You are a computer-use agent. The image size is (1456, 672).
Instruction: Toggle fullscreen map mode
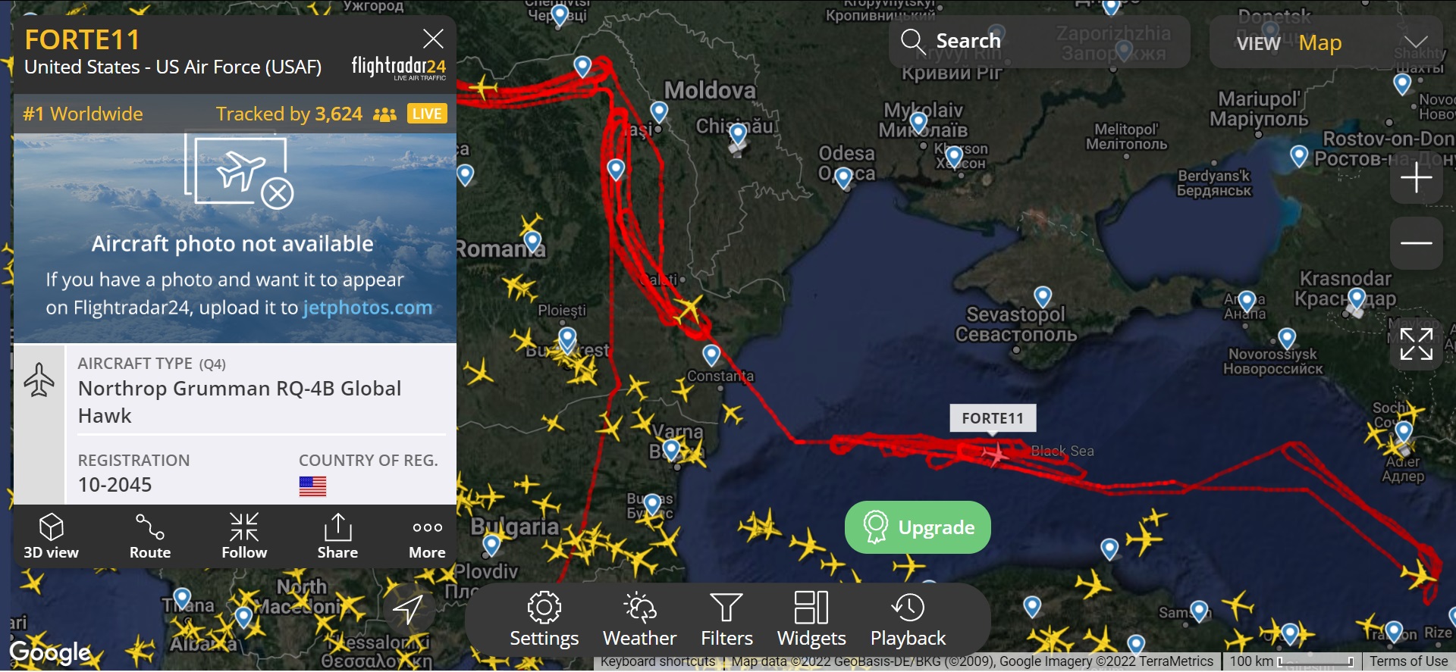[x=1416, y=344]
